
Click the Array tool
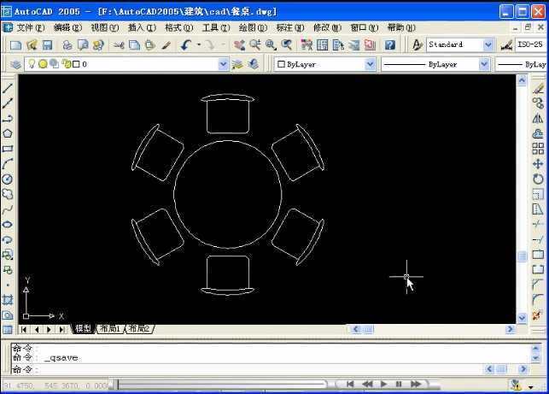[x=538, y=149]
